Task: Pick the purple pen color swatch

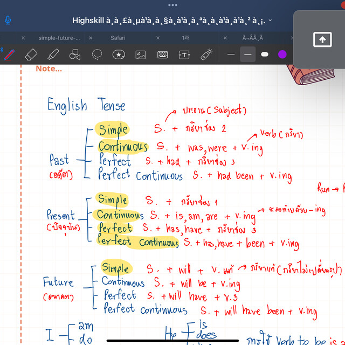Action: 281,54
